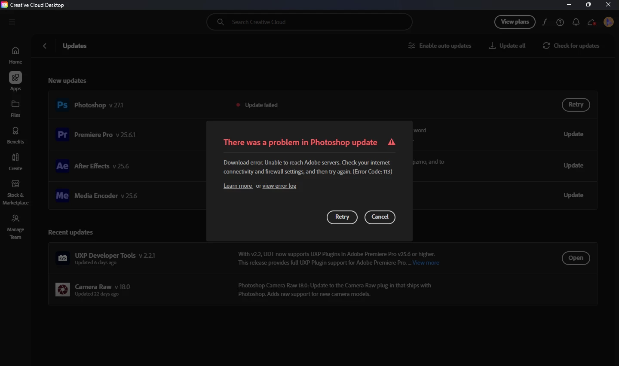Image resolution: width=619 pixels, height=366 pixels.
Task: Click the Creative Cloud logo in title bar
Action: (4, 5)
